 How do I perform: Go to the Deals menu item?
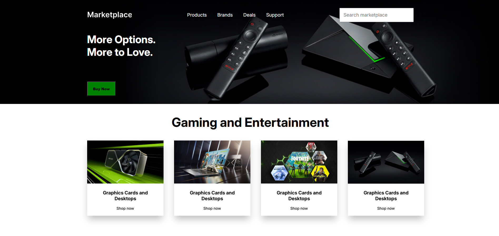[249, 15]
